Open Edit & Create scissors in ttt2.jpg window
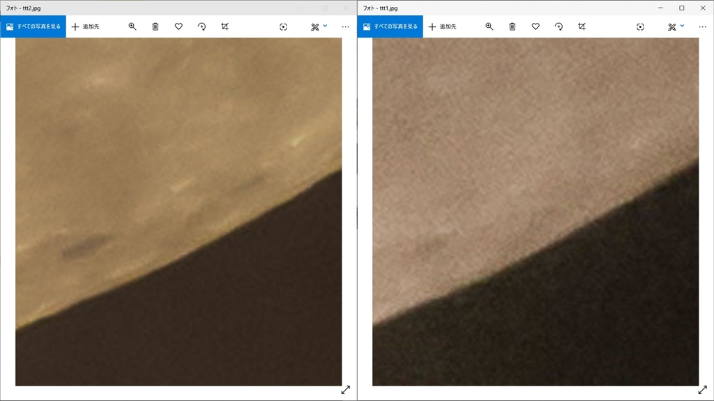714x401 pixels. coord(314,27)
